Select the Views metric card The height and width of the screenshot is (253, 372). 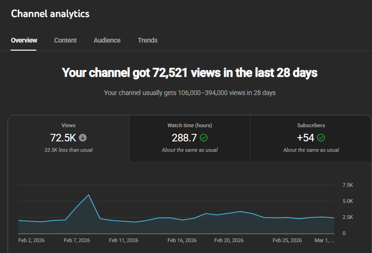pyautogui.click(x=69, y=138)
